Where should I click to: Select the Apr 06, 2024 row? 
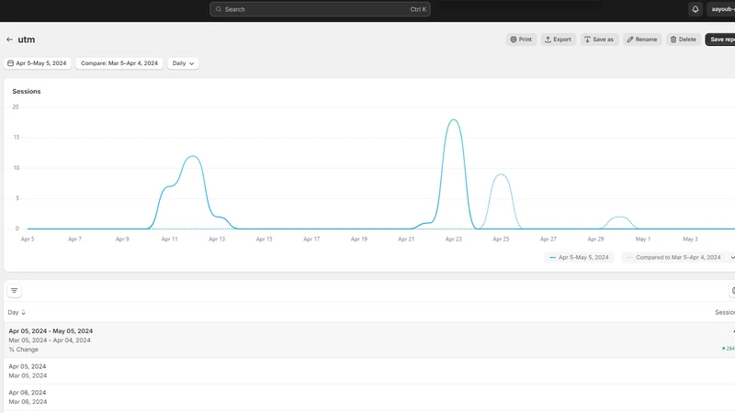(x=369, y=397)
